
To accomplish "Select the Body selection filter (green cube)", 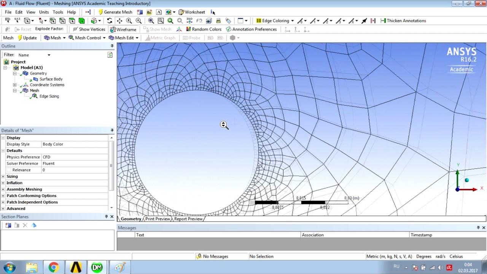I will [x=81, y=21].
